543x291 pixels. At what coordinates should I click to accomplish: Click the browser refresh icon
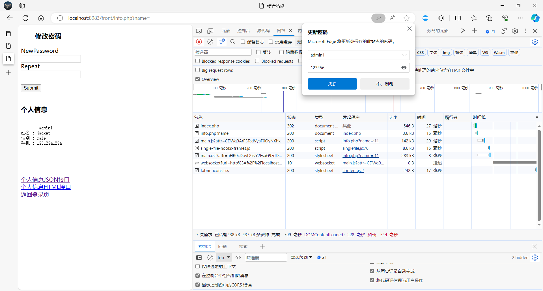click(25, 18)
